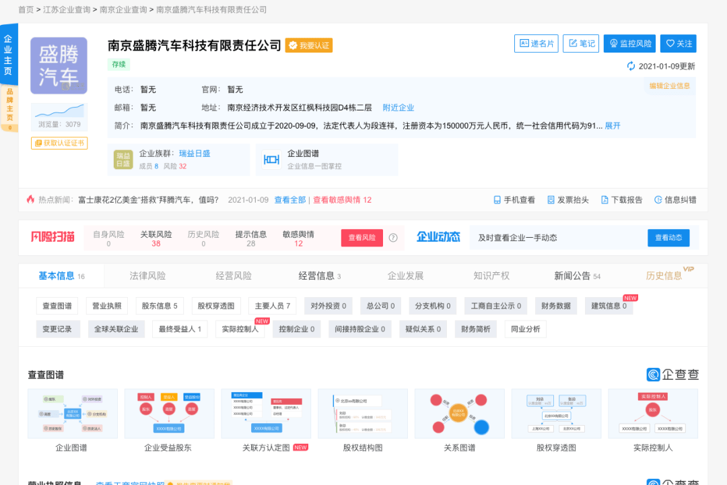Click the red 查看风险 button
The height and width of the screenshot is (485, 727).
[x=361, y=238]
